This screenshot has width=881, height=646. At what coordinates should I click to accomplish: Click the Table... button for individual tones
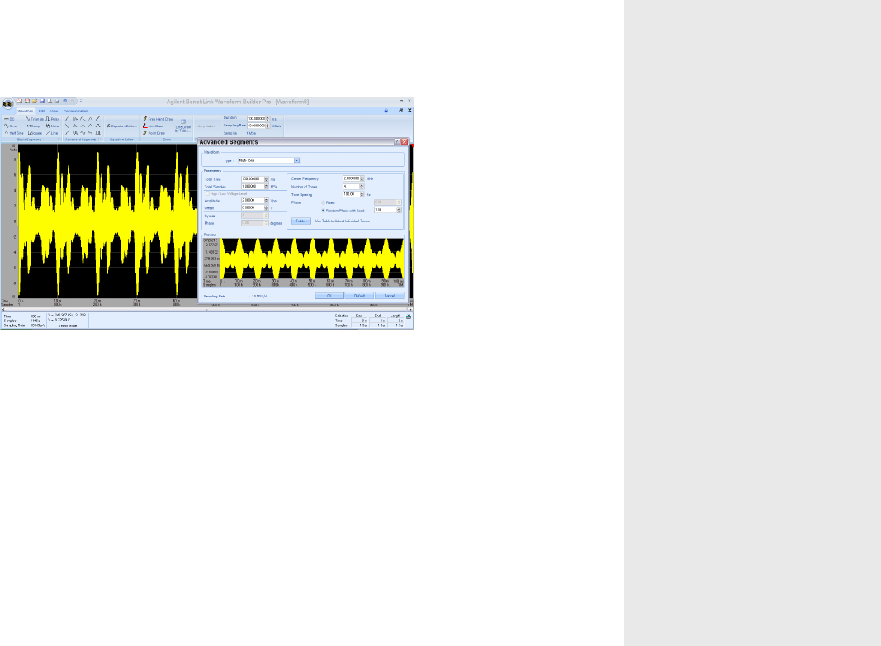(301, 221)
